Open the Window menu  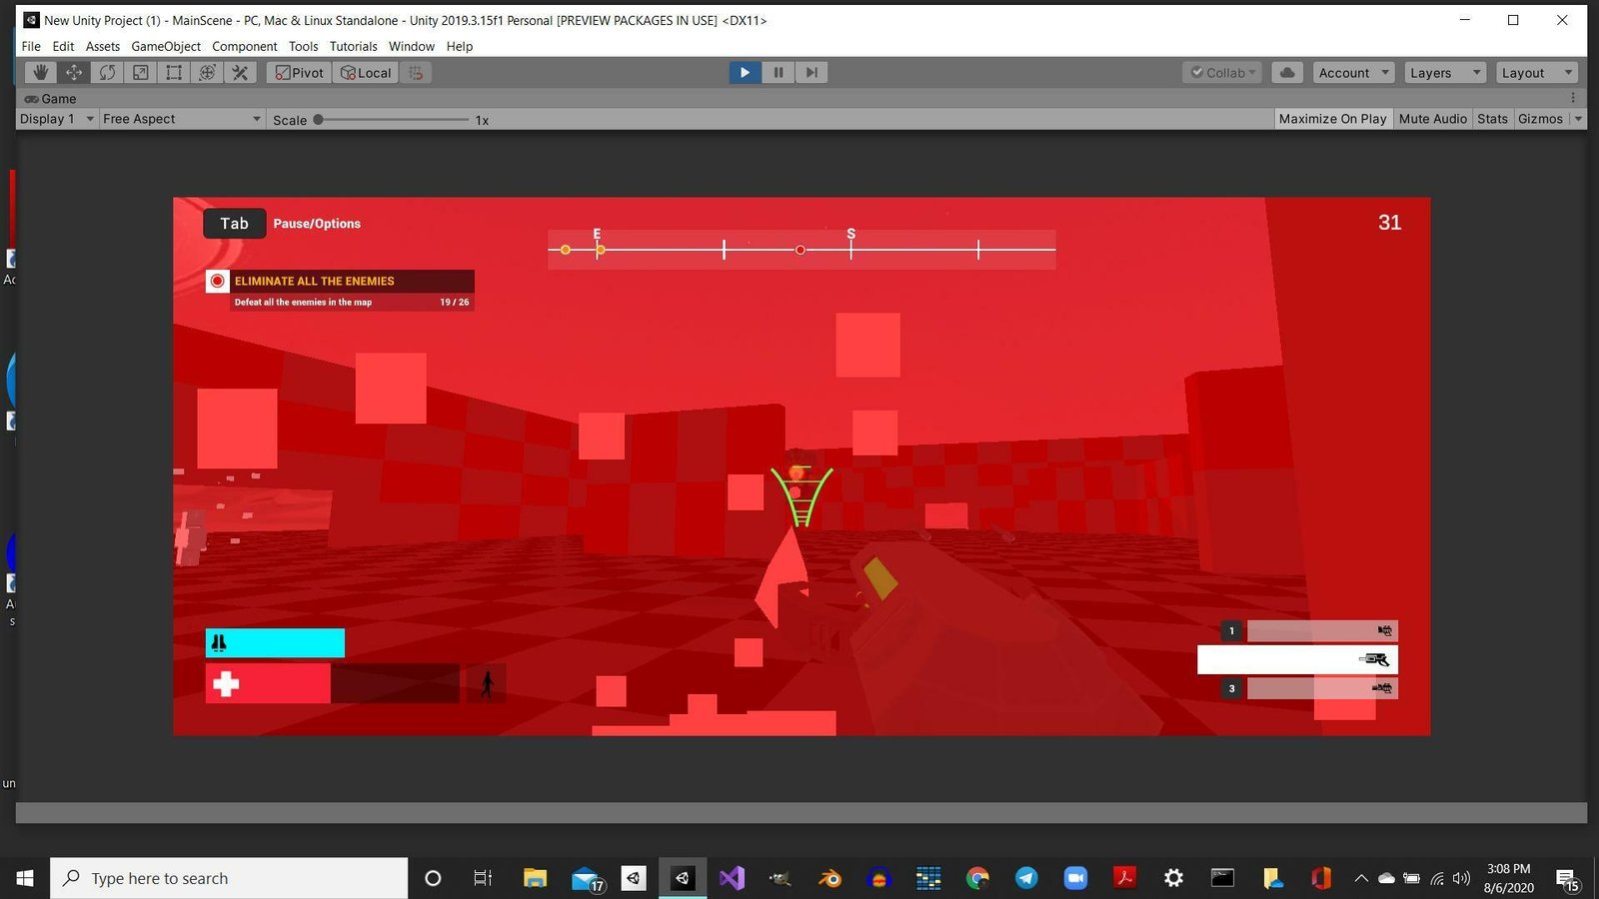pos(411,46)
